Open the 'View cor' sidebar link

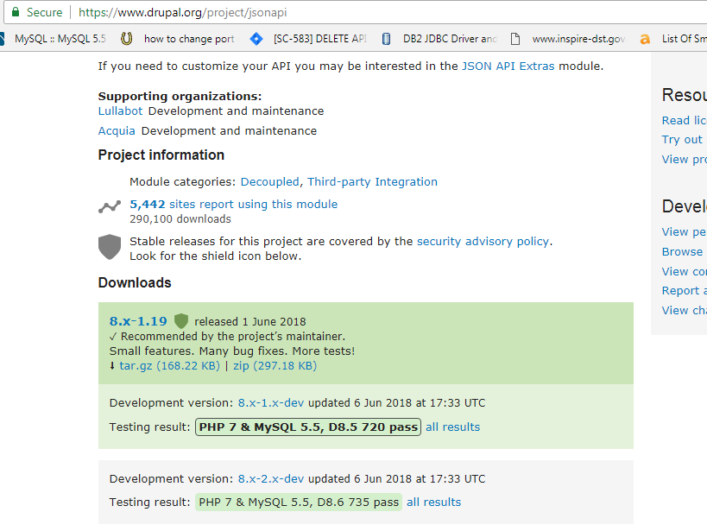684,272
